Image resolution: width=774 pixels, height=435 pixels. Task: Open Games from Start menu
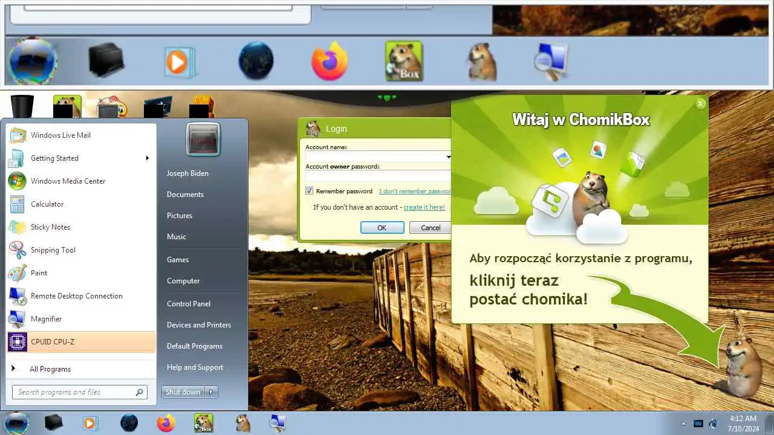178,260
